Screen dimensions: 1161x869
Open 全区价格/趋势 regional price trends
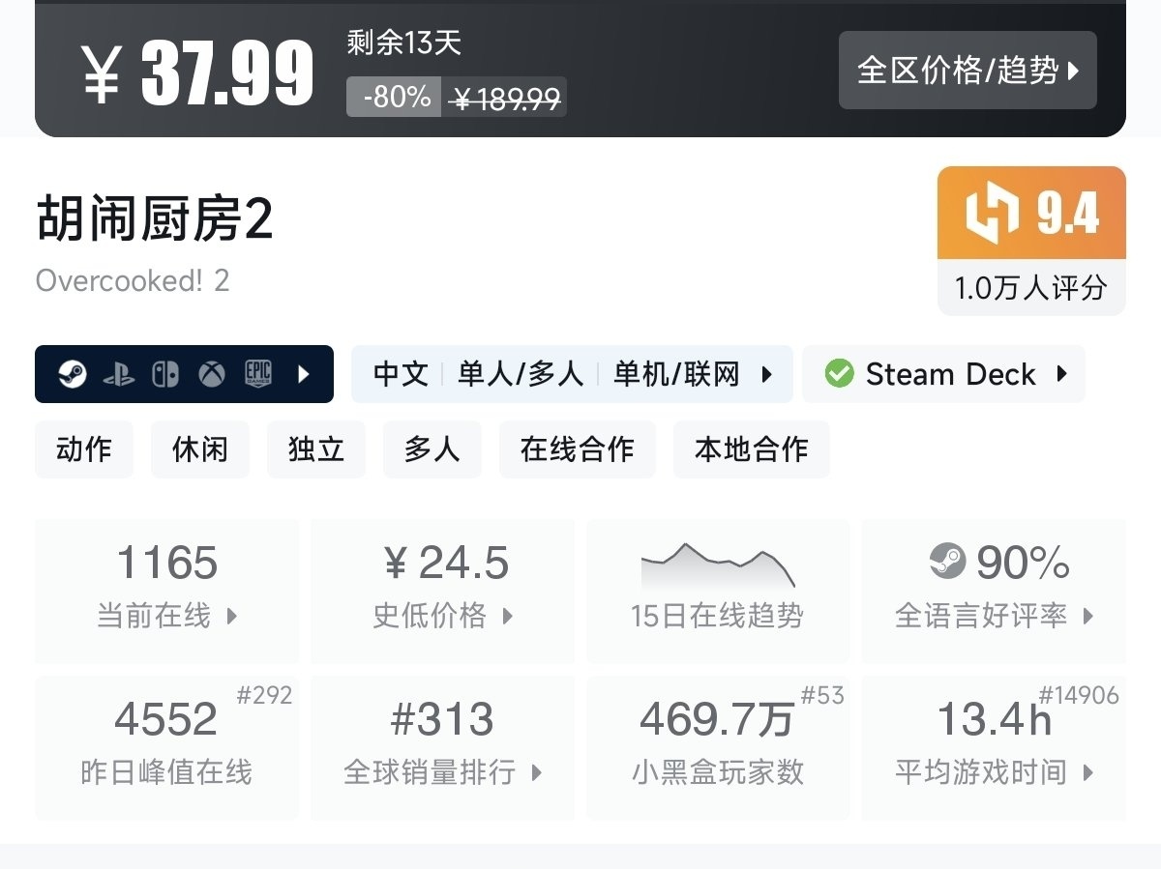point(967,71)
